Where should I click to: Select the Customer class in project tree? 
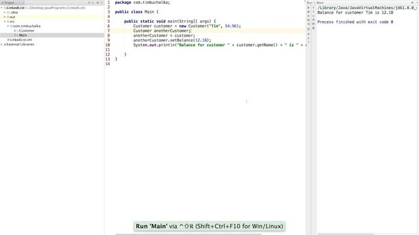26,31
